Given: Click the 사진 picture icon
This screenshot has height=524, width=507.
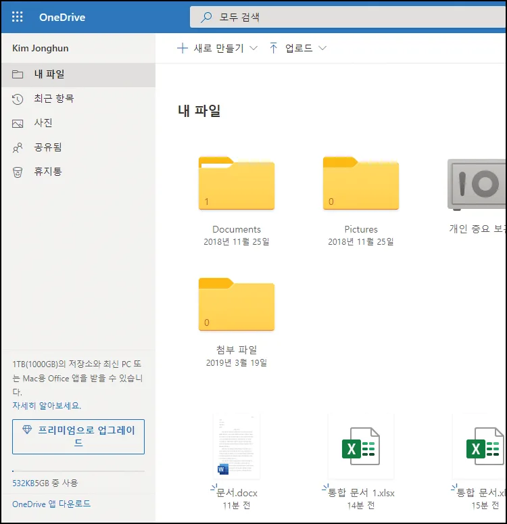Looking at the screenshot, I should [18, 124].
